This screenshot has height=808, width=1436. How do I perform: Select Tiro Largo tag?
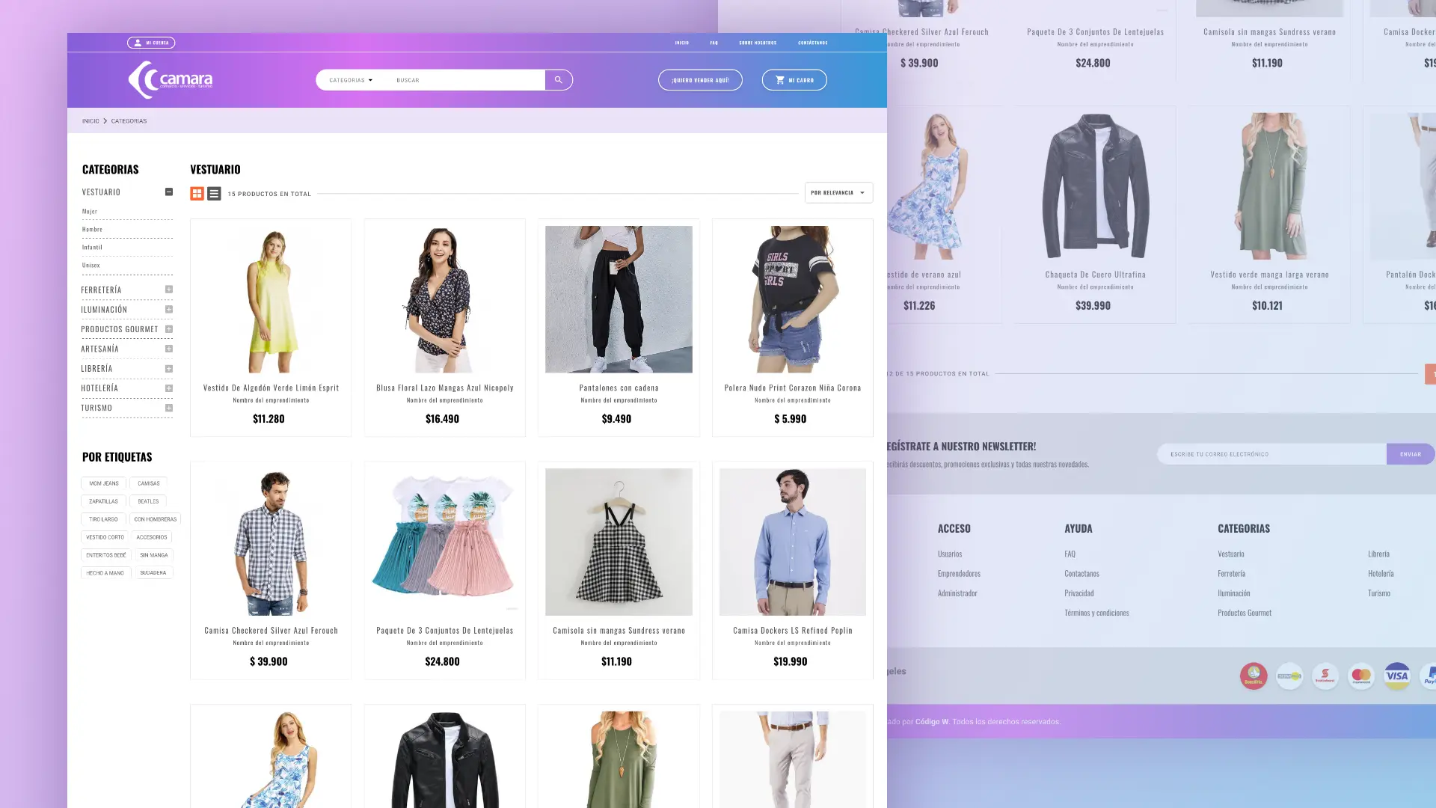pos(103,519)
